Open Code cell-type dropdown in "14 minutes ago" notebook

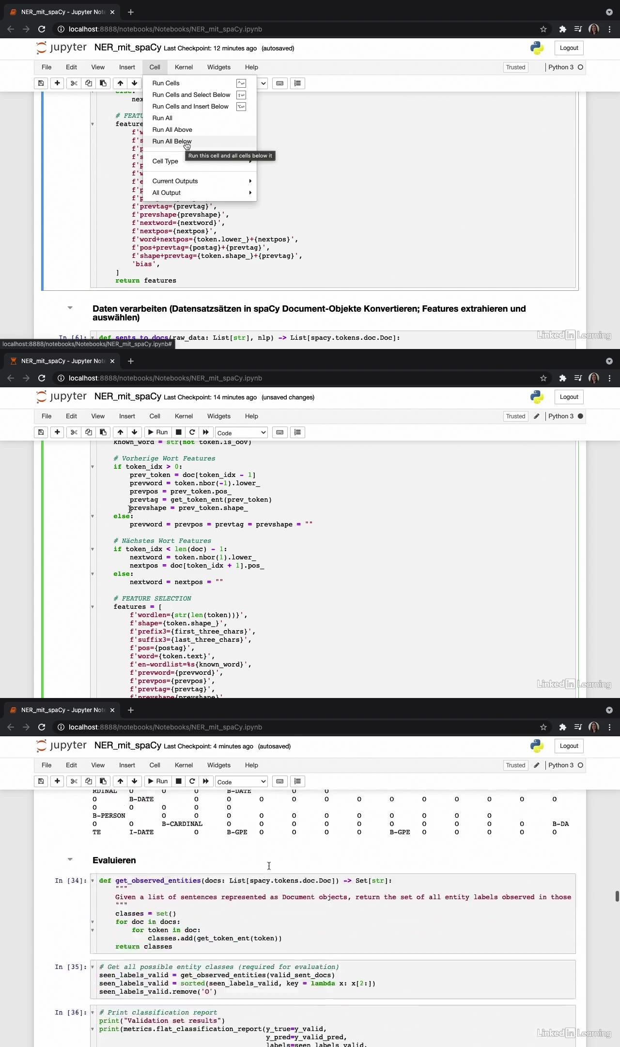tap(241, 433)
